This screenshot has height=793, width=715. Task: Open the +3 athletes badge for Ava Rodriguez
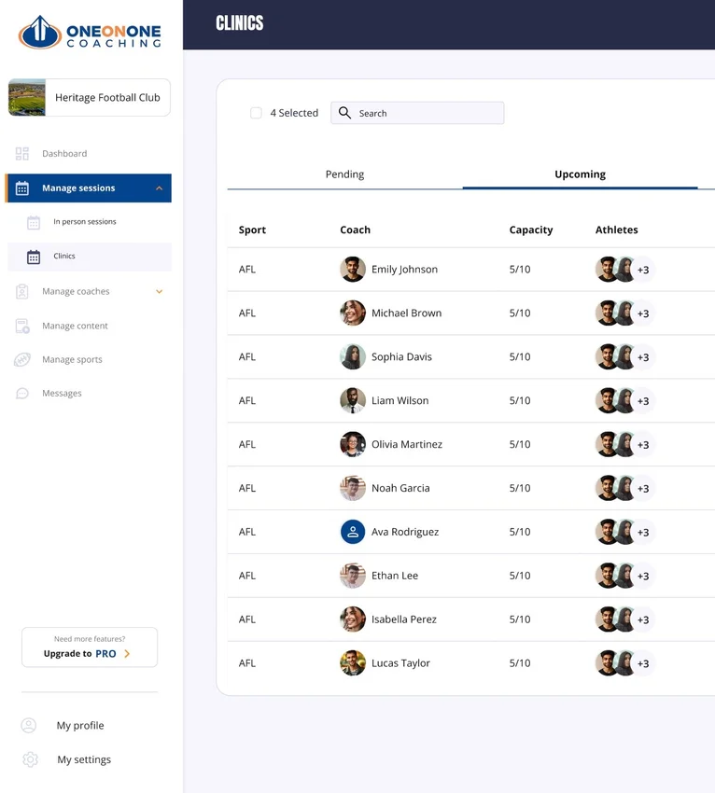coord(643,532)
